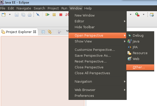157x106 pixels.
Task: Click the New wizard toolbar icon
Action: click(x=4, y=15)
